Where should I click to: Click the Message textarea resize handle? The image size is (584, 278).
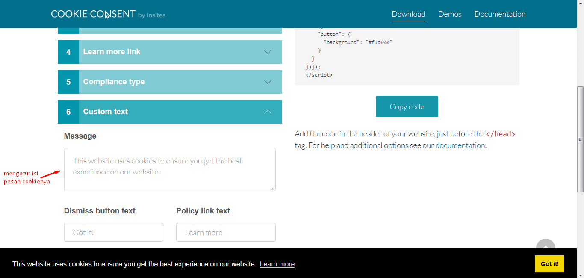273,188
